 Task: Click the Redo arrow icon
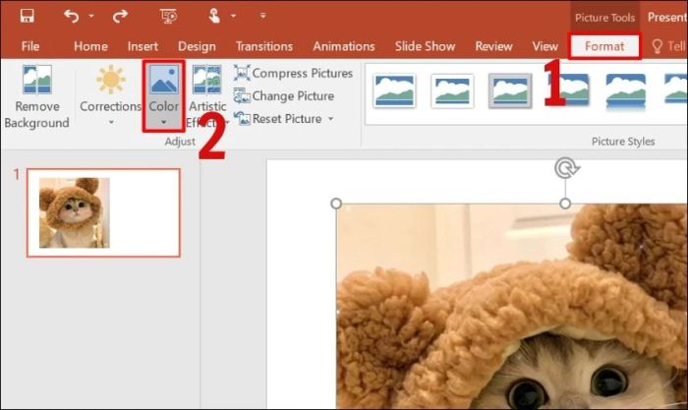pos(120,17)
